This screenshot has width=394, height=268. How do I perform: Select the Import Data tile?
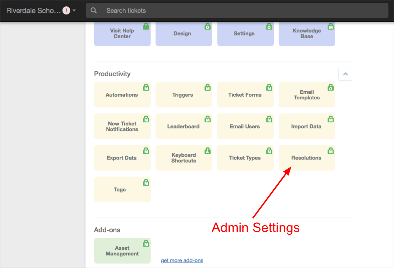coord(306,126)
